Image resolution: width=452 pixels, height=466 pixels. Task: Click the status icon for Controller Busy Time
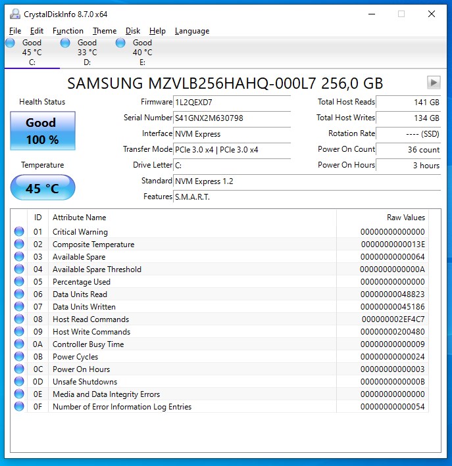click(19, 344)
